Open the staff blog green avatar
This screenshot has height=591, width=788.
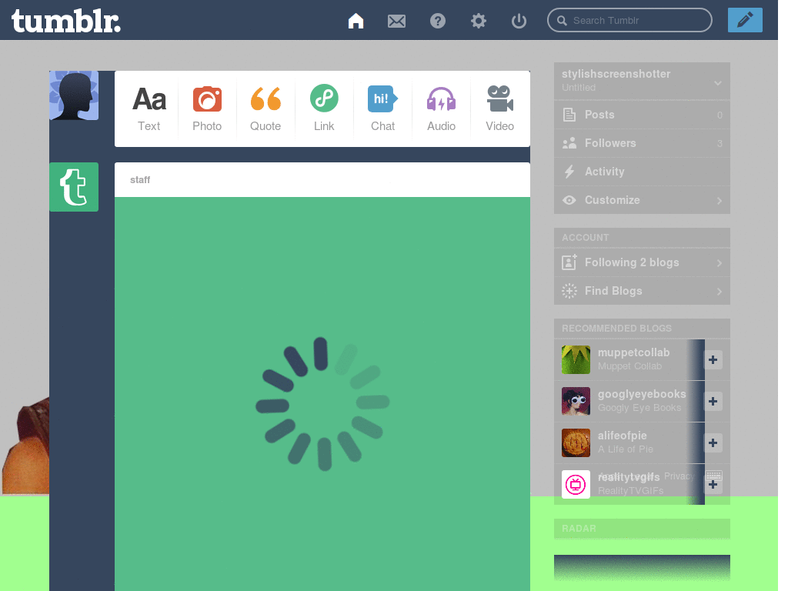click(x=74, y=187)
